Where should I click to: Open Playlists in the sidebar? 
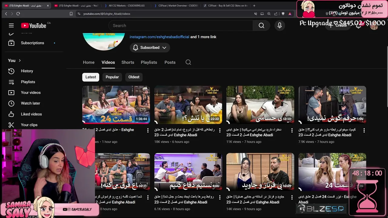click(x=28, y=82)
